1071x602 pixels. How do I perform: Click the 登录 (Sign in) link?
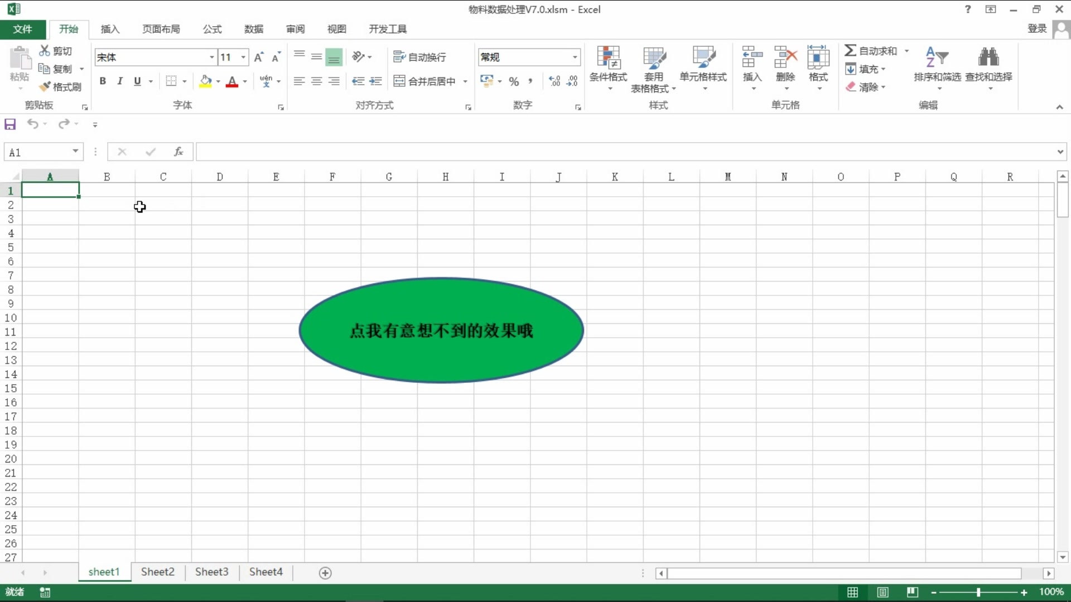pos(1037,29)
